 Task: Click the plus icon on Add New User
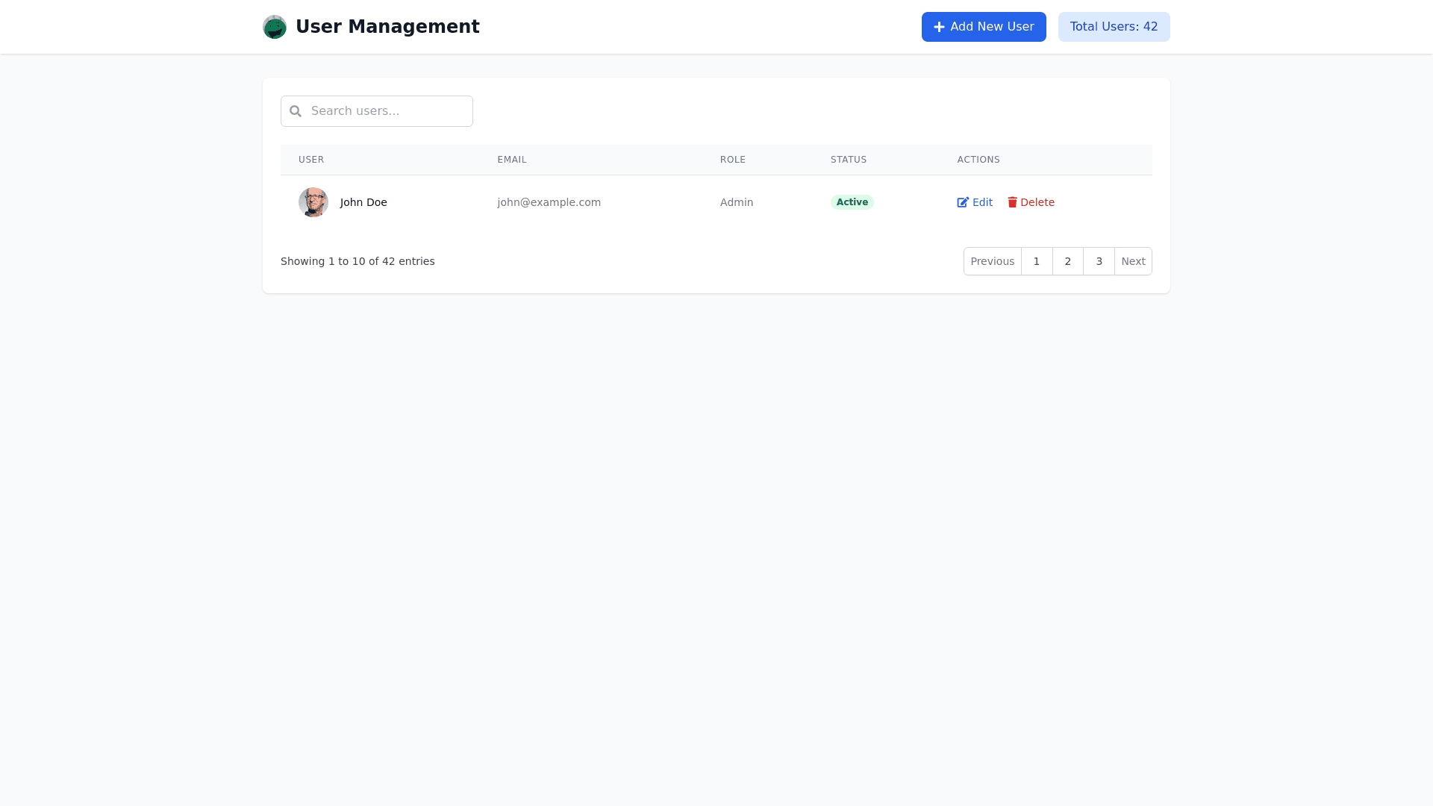(x=939, y=27)
